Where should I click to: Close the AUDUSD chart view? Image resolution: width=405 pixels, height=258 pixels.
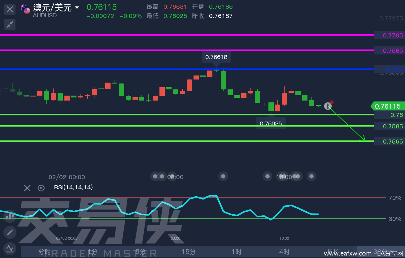[10, 9]
